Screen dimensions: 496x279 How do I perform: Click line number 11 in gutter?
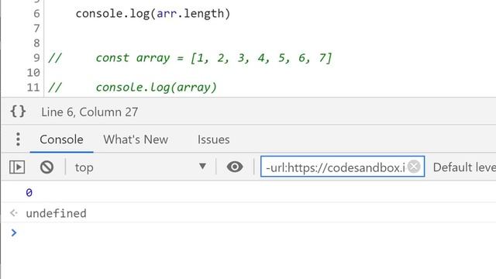tap(33, 87)
